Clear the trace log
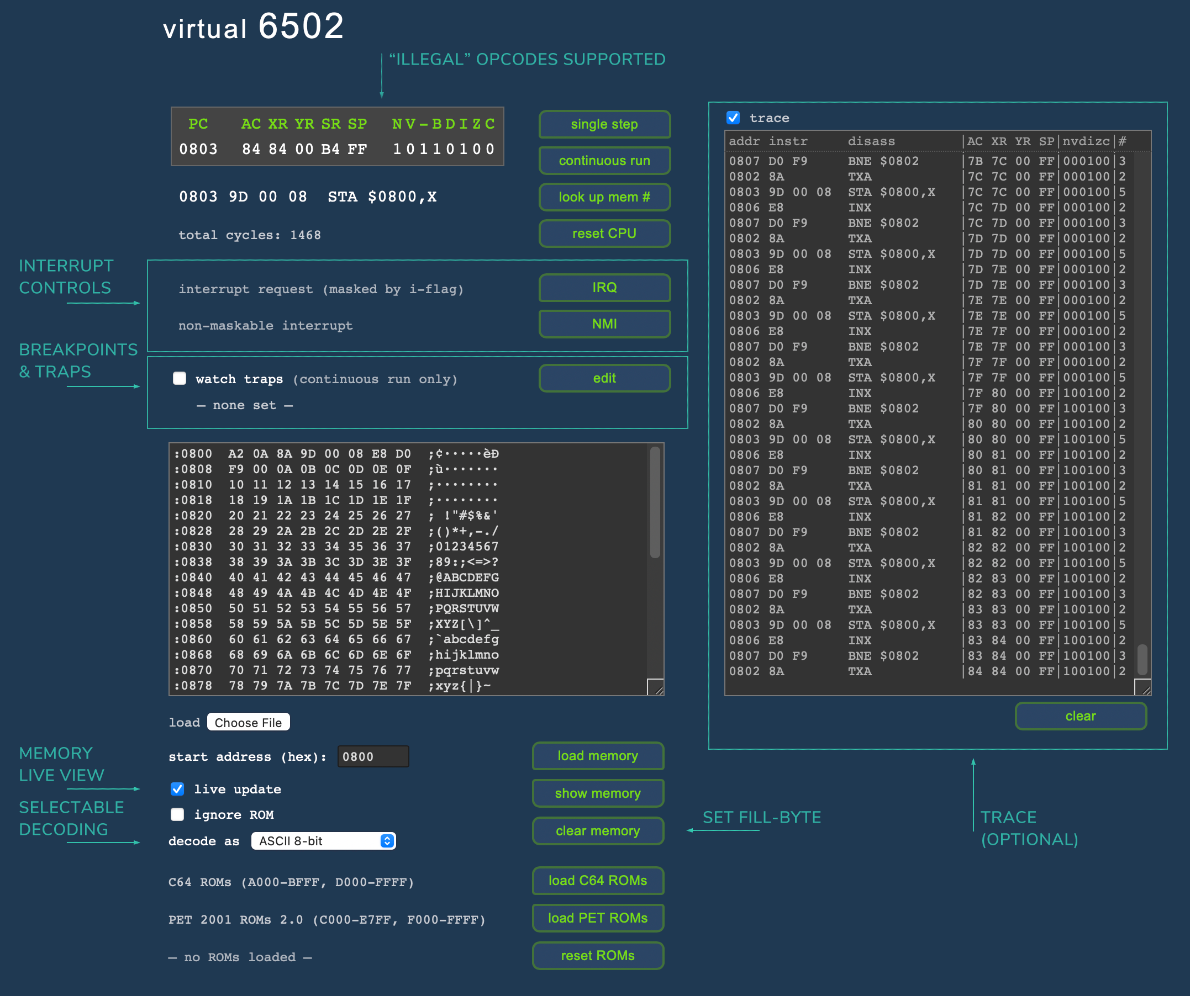 (1080, 716)
